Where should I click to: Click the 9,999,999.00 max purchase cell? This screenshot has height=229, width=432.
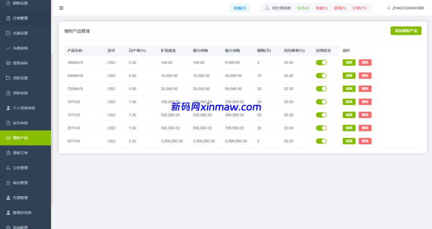tap(236, 141)
